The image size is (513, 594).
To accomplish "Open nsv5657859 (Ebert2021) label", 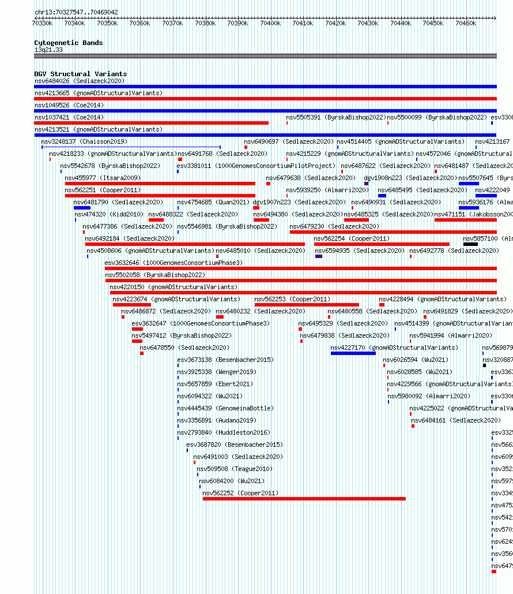I will pyautogui.click(x=215, y=384).
